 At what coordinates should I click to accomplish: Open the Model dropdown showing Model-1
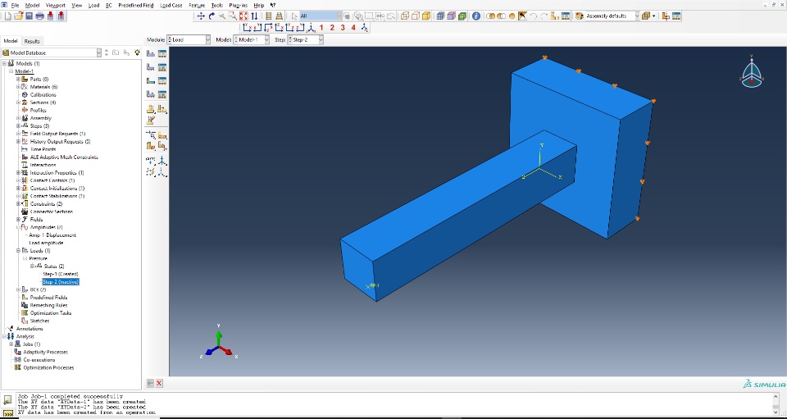tap(252, 39)
